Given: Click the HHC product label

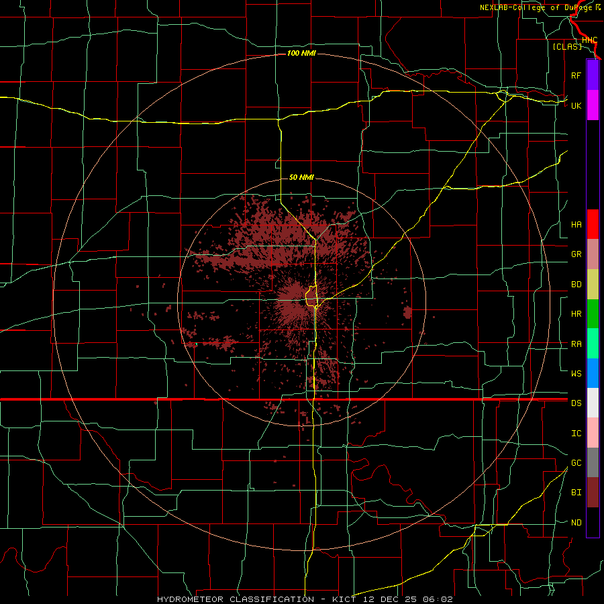Looking at the screenshot, I should (x=589, y=40).
